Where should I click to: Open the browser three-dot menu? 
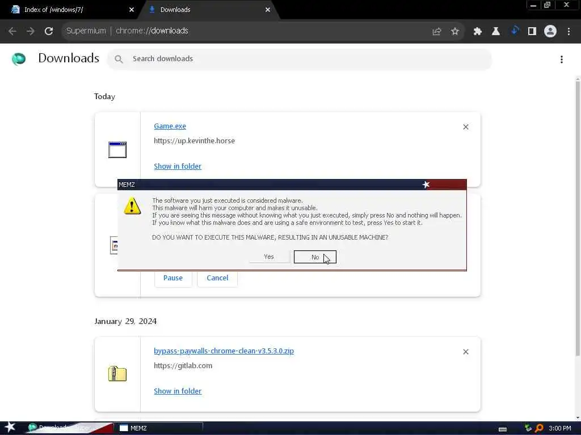click(x=569, y=32)
